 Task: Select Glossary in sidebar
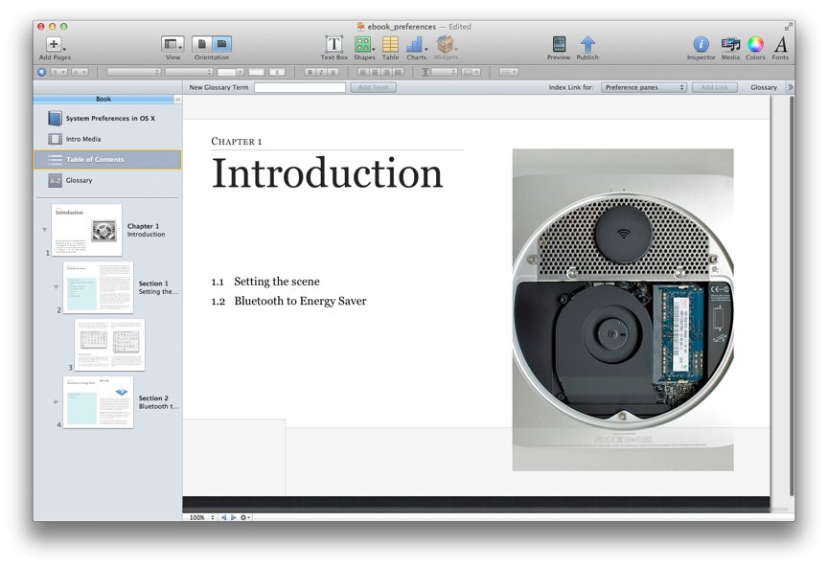pyautogui.click(x=108, y=181)
